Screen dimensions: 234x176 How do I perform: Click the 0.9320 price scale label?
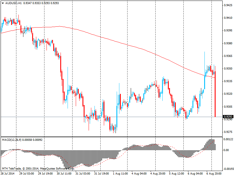click(x=228, y=94)
